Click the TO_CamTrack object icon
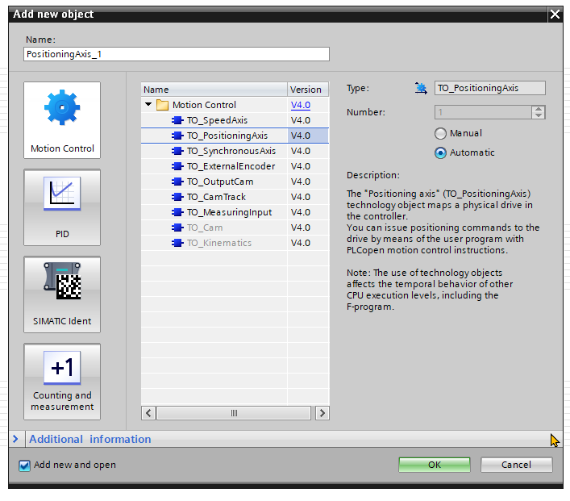 click(177, 197)
